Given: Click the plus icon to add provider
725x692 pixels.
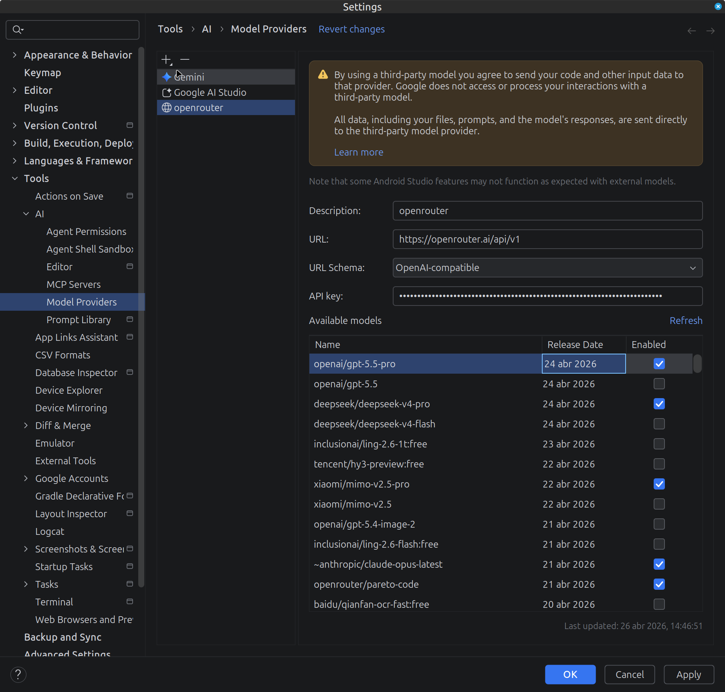Looking at the screenshot, I should [x=166, y=60].
